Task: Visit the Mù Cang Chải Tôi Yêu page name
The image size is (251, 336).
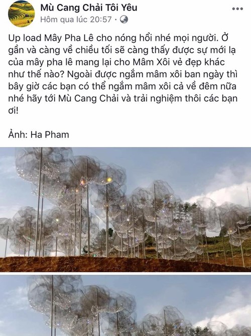Action: (x=89, y=8)
